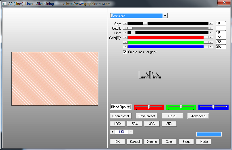Click the red Color[R] slider track
232x150 pixels.
pyautogui.click(x=165, y=38)
